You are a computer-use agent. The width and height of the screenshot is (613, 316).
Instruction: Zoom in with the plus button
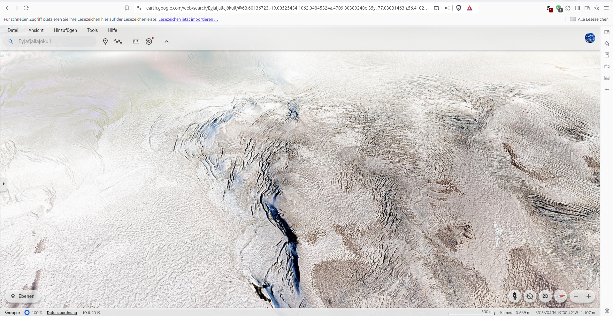(589, 296)
